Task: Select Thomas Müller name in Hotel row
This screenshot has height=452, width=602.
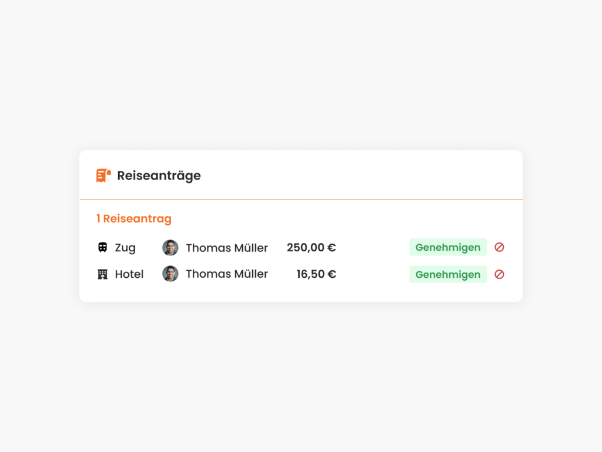Action: pos(227,274)
